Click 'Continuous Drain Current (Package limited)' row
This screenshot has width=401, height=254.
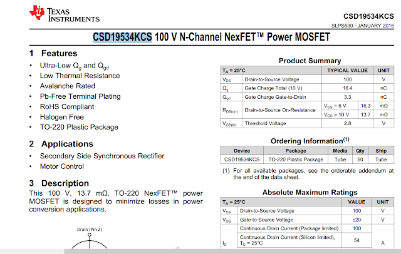[x=289, y=228]
